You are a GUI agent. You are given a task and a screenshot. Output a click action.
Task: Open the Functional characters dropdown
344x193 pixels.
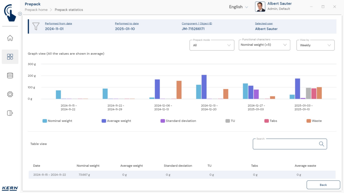pos(264,45)
